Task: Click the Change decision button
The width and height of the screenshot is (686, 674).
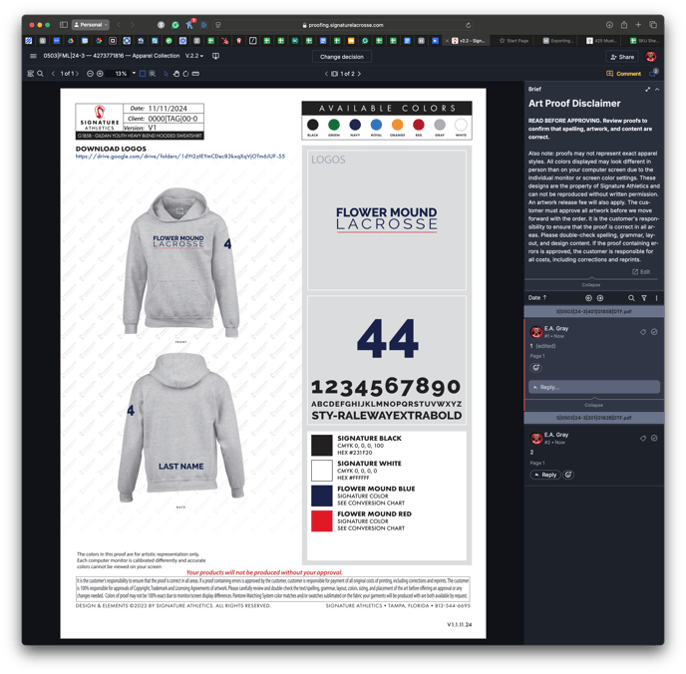Action: (x=342, y=57)
